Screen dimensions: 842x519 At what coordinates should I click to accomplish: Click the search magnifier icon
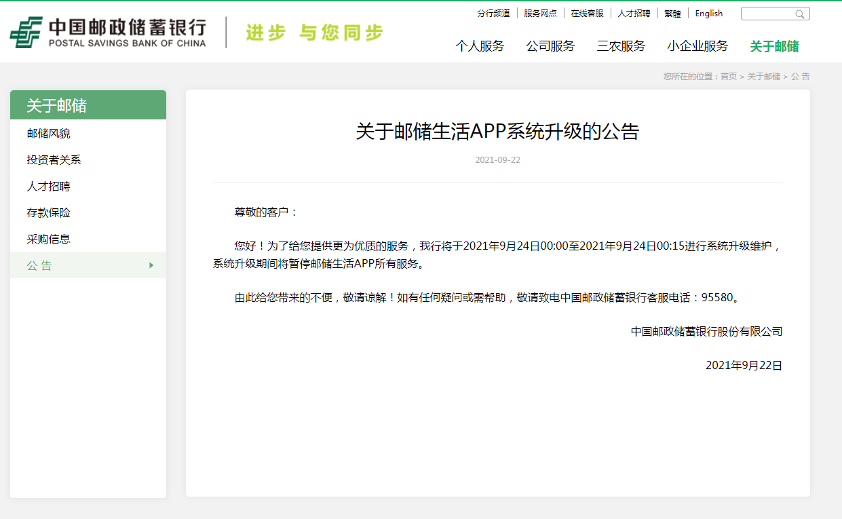point(800,14)
